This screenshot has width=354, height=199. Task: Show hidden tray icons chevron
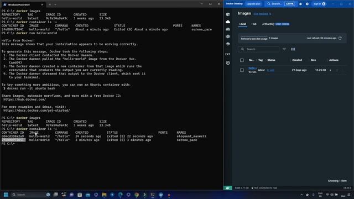point(301,195)
